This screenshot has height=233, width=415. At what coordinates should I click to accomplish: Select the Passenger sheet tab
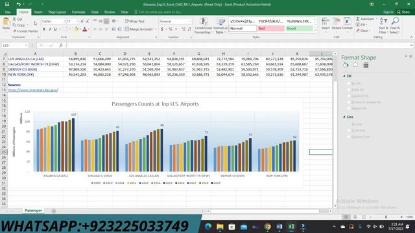pos(33,210)
